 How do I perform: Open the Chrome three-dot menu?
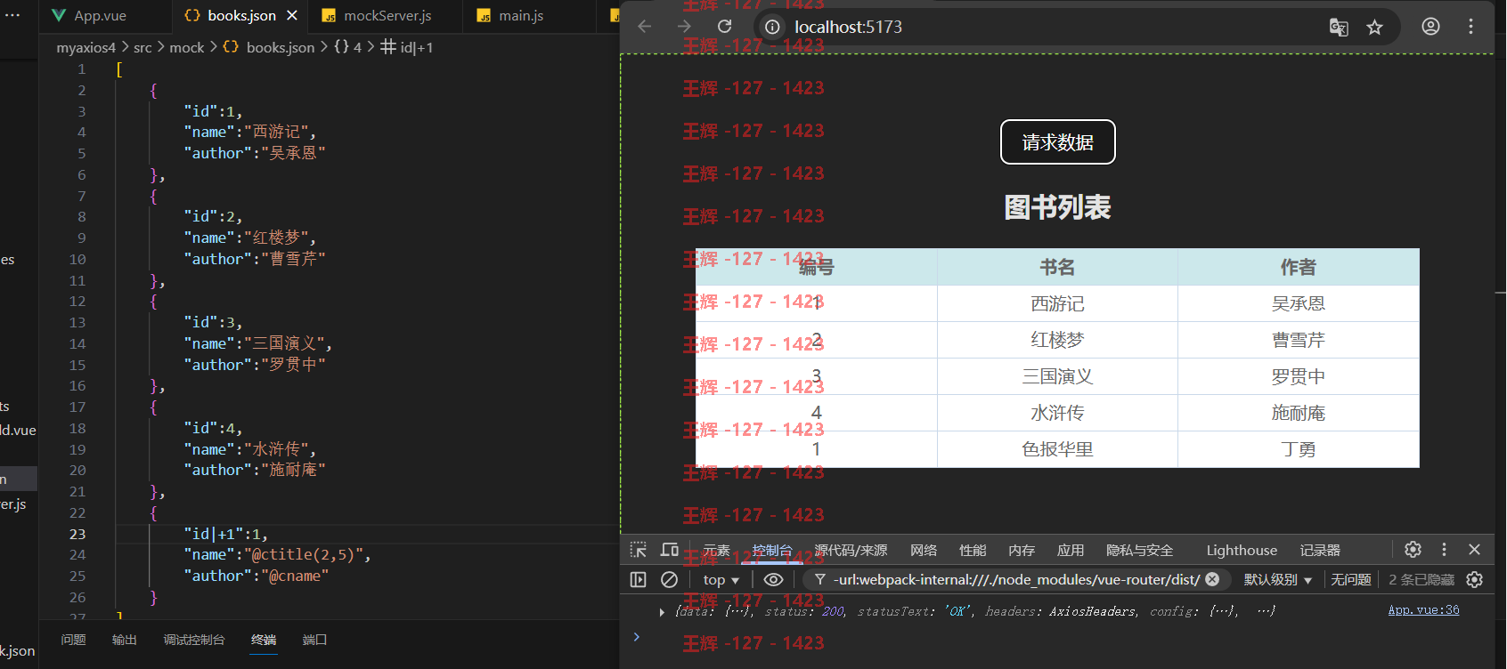[1470, 27]
